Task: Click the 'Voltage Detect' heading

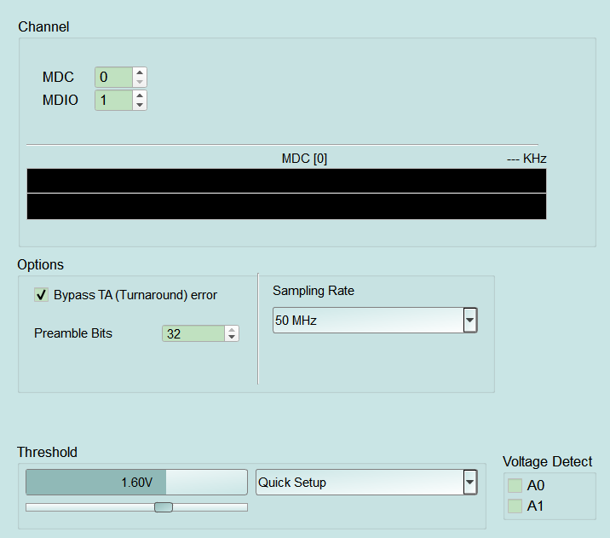Action: tap(547, 461)
